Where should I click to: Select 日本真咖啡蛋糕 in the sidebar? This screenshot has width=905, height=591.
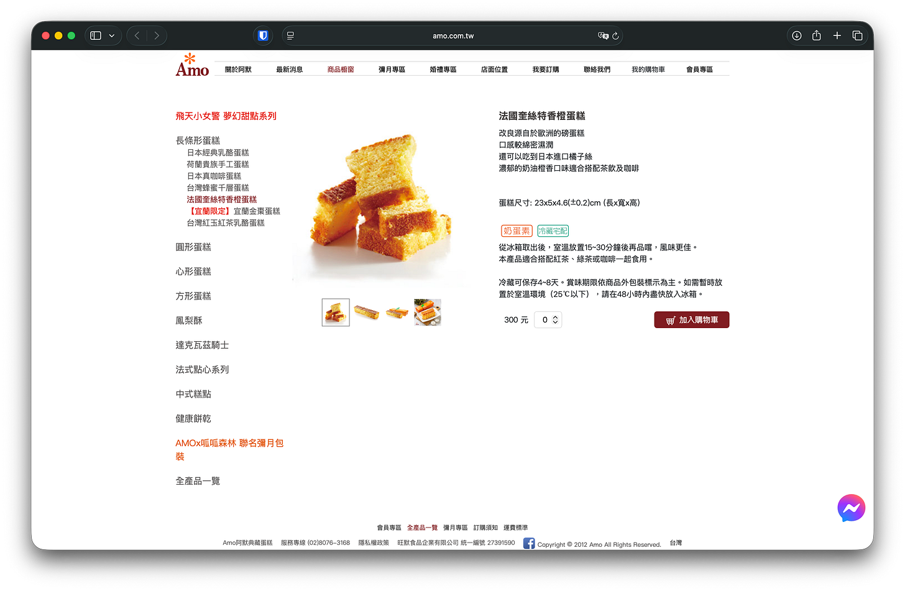click(x=214, y=176)
